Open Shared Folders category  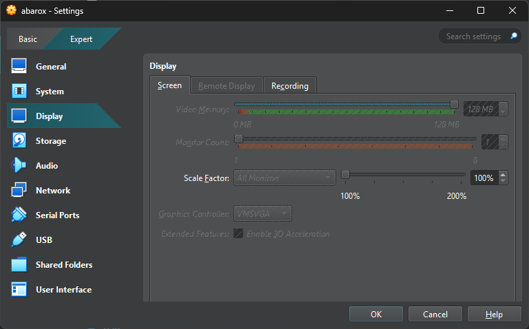pyautogui.click(x=64, y=264)
